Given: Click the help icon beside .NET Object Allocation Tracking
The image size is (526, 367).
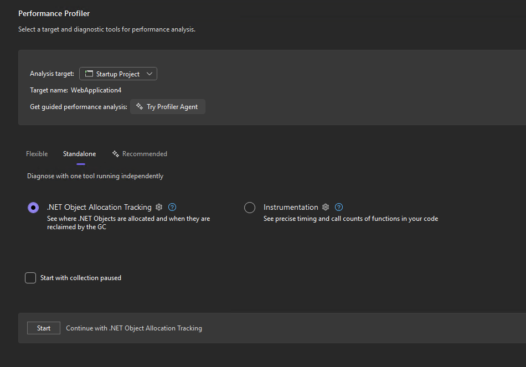Looking at the screenshot, I should click(172, 207).
